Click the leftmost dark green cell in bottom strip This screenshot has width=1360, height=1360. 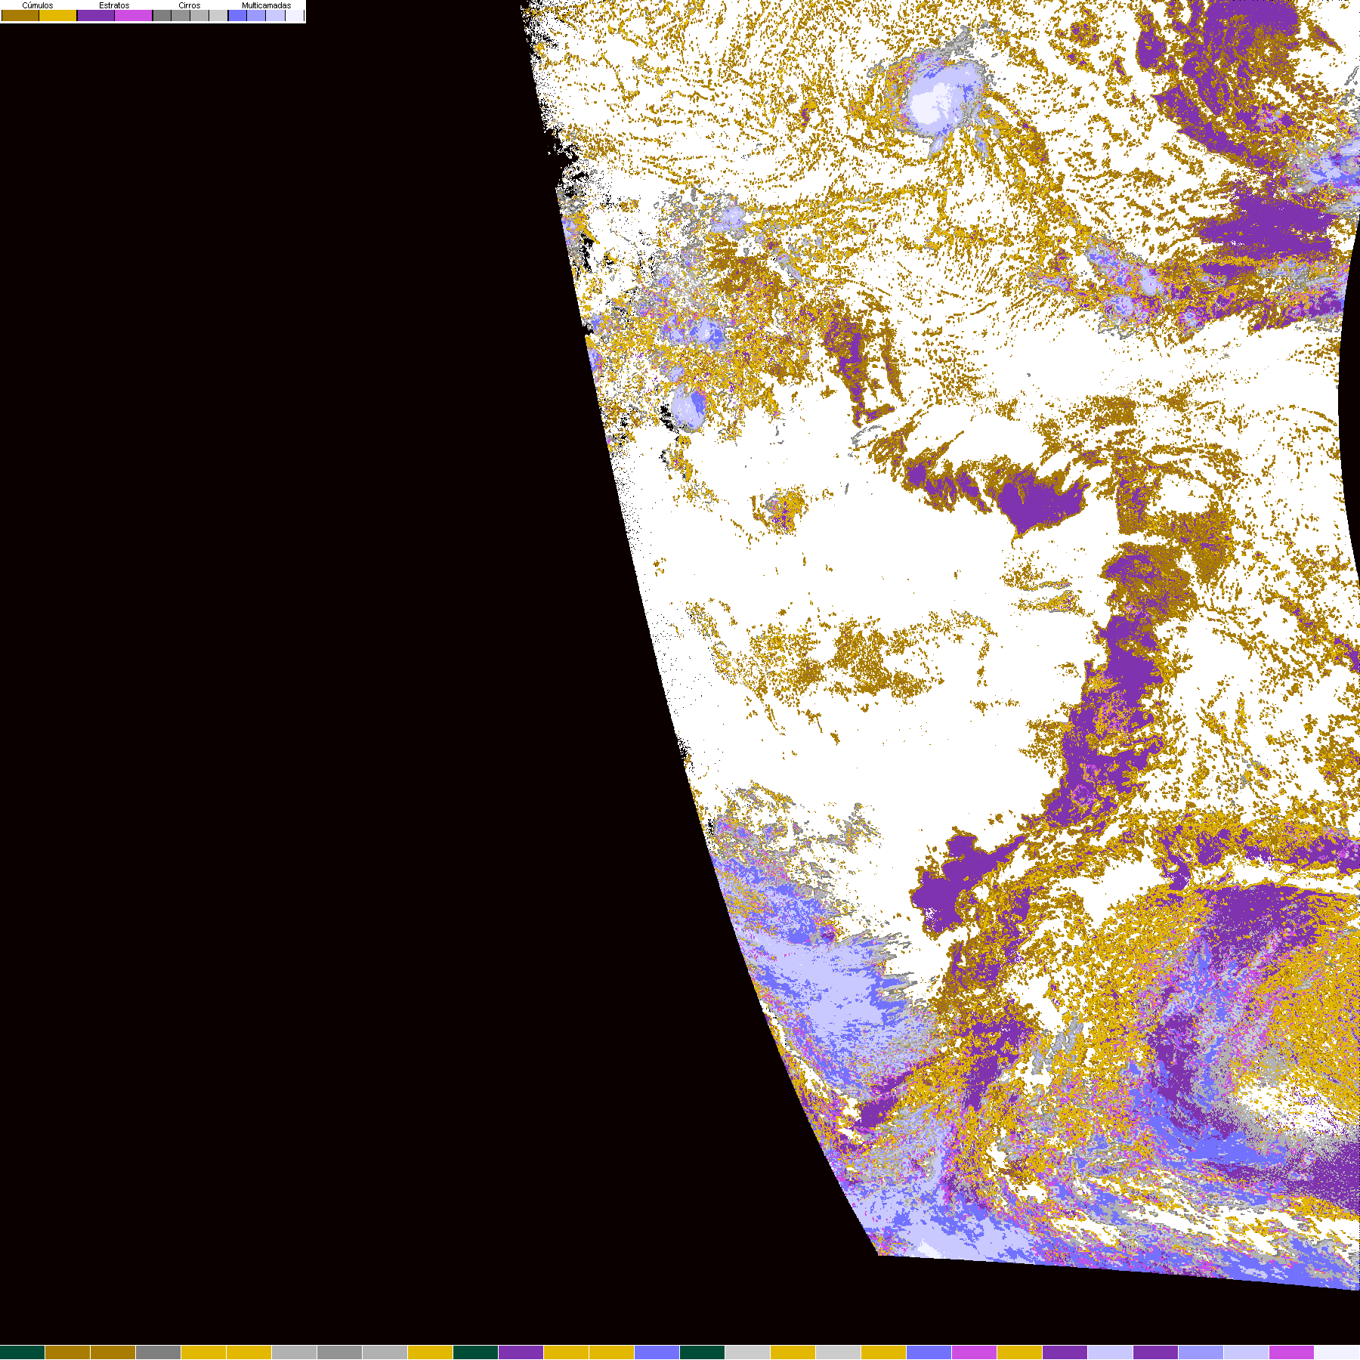(23, 1352)
